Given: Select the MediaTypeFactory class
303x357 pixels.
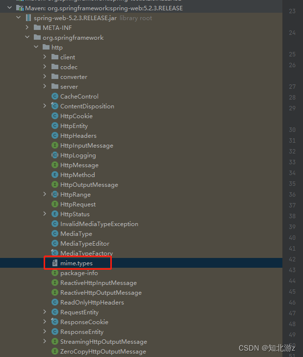Looking at the screenshot, I should [x=86, y=253].
